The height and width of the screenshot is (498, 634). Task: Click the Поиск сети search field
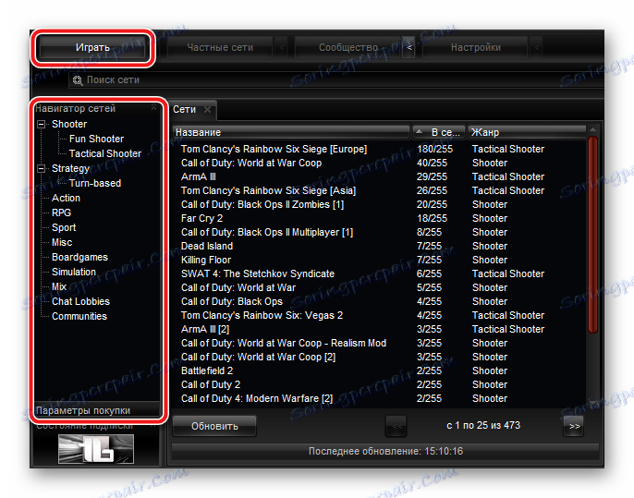click(336, 80)
